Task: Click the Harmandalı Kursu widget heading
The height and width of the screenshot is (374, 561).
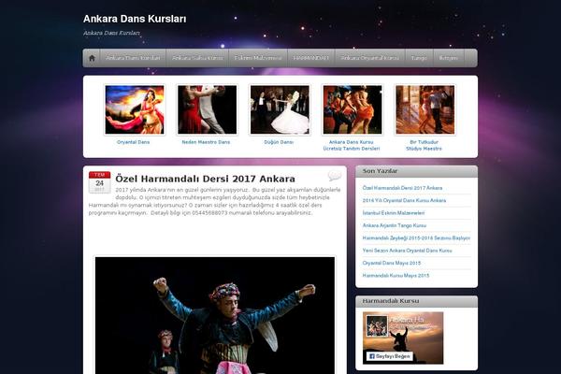Action: (x=391, y=301)
